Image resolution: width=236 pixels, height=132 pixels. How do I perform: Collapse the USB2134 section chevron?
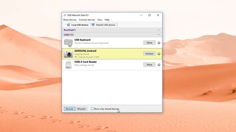[x=159, y=35]
